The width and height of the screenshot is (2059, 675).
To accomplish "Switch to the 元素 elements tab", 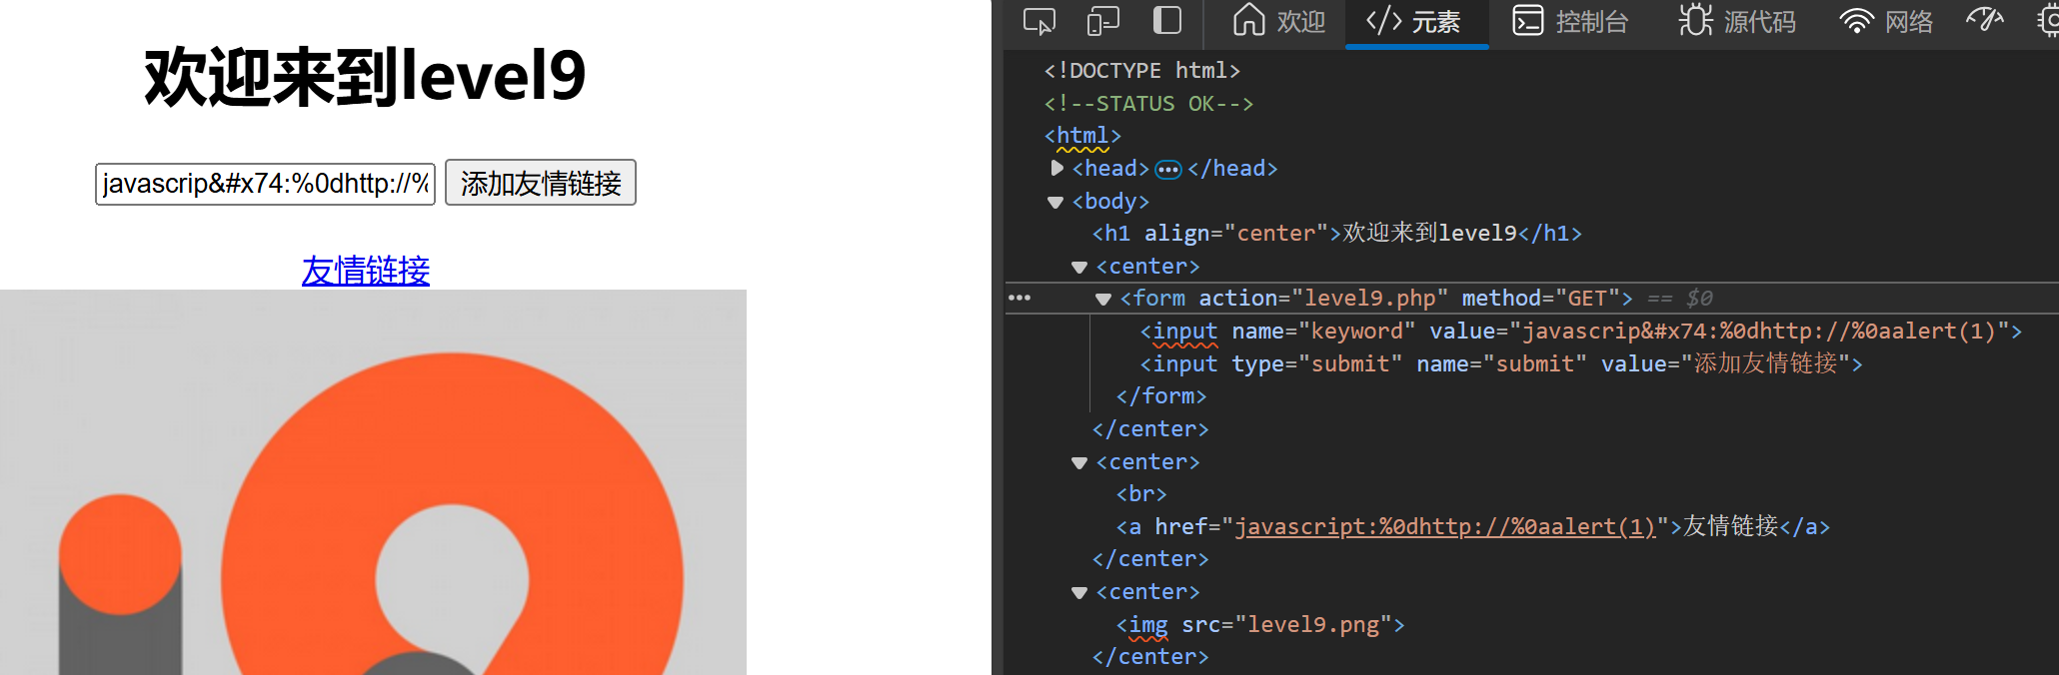I will click(x=1415, y=21).
